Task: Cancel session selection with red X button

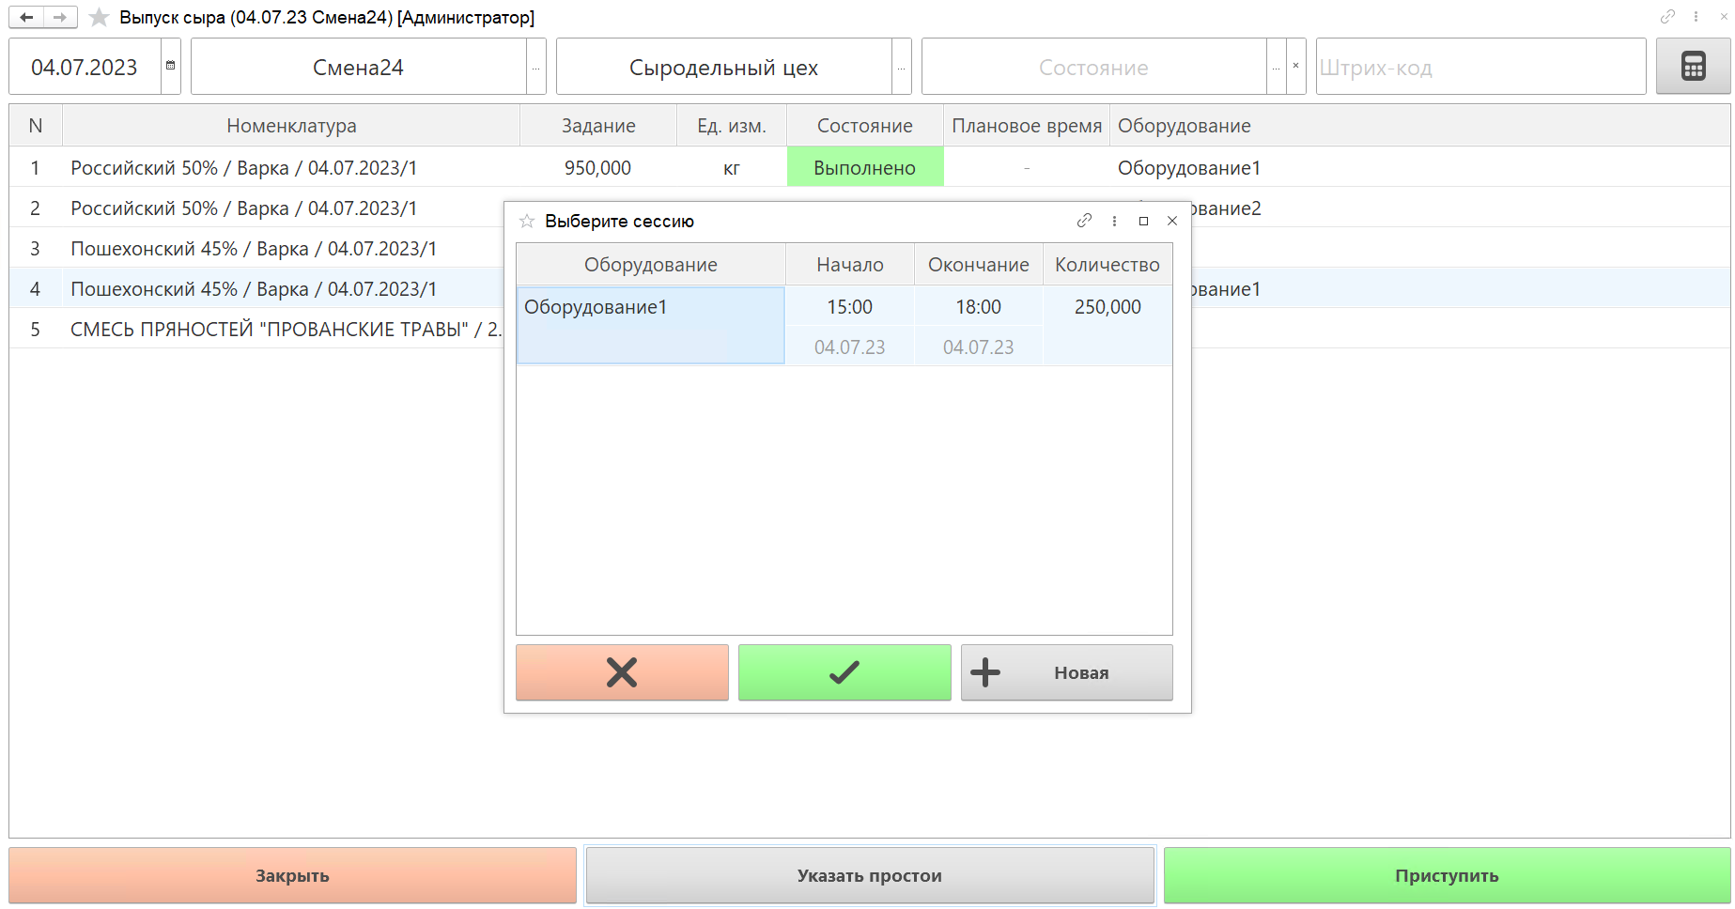Action: tap(622, 672)
